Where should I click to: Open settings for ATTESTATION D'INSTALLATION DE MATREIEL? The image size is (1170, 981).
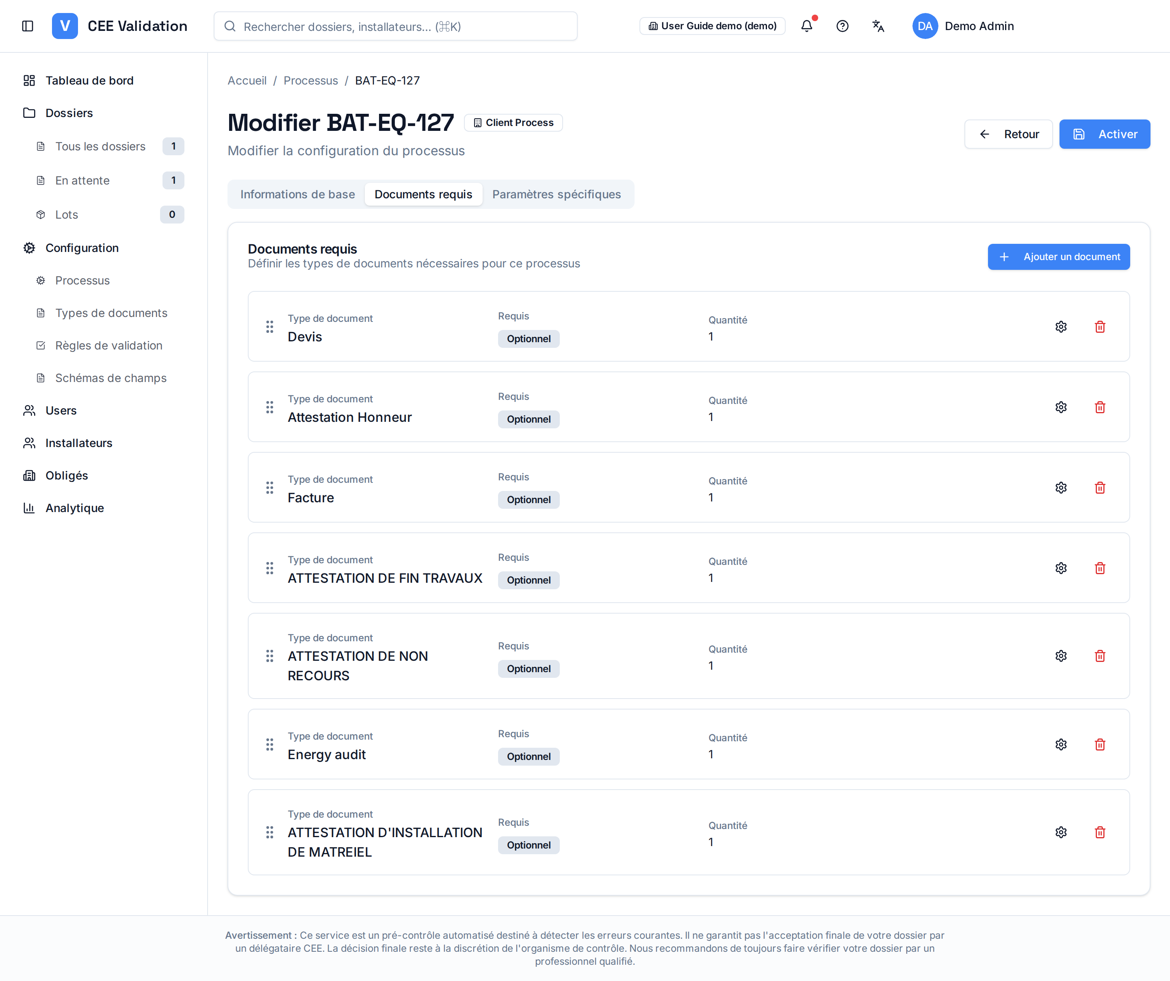coord(1061,832)
